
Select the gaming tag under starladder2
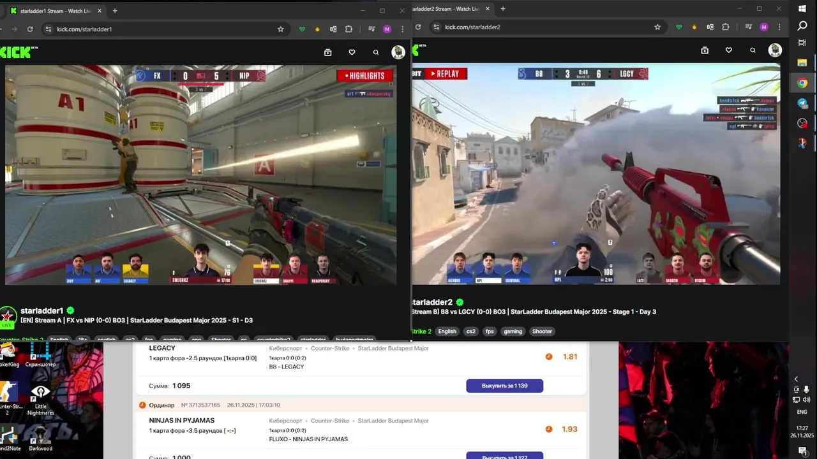(x=513, y=331)
